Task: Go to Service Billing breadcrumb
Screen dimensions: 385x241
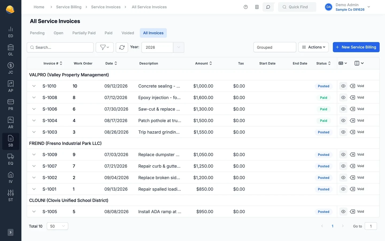Action: click(x=69, y=7)
